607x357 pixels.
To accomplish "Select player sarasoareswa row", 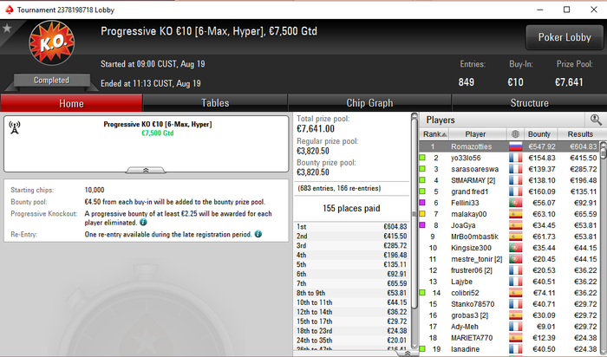I will click(x=510, y=169).
